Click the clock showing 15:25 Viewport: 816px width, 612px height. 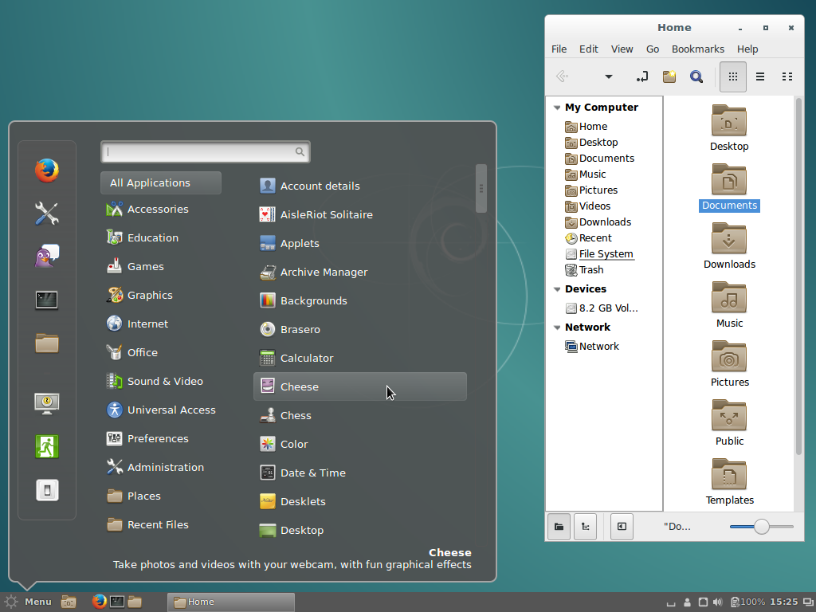tap(784, 602)
